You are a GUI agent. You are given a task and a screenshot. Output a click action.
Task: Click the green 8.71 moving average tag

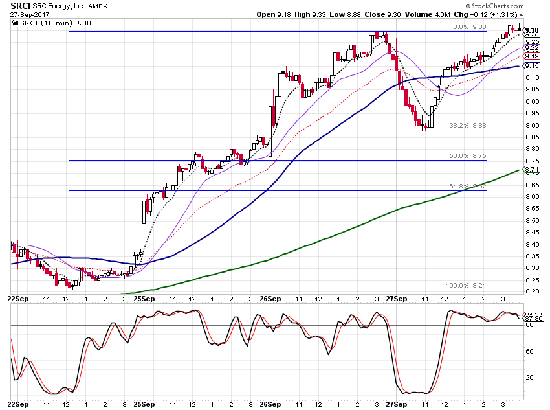532,170
